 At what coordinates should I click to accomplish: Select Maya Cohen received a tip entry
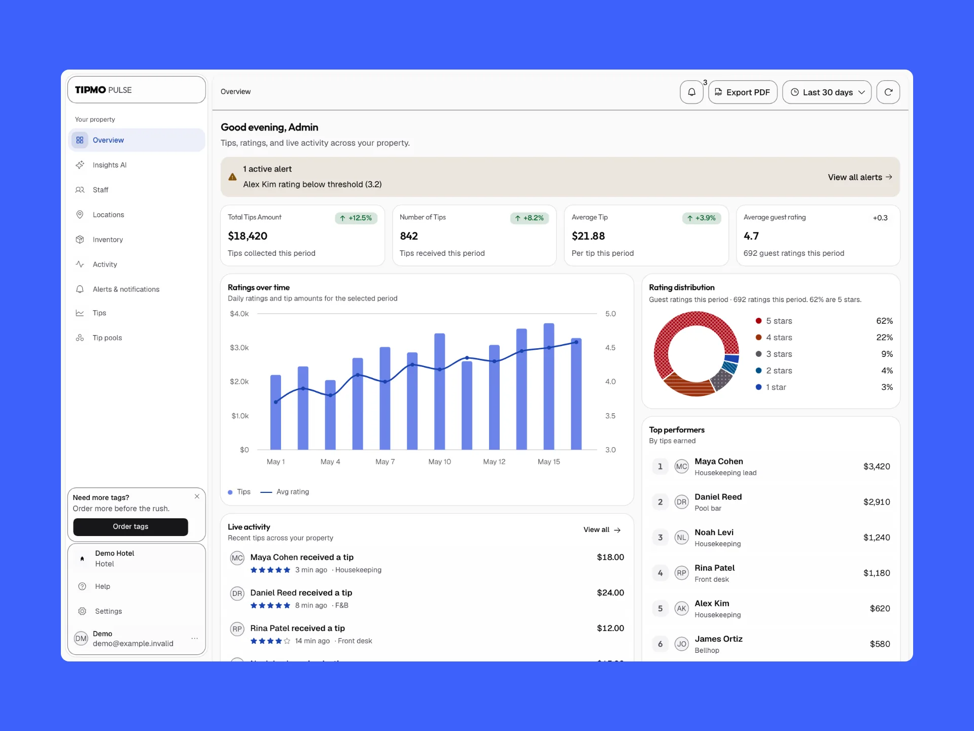pyautogui.click(x=427, y=563)
